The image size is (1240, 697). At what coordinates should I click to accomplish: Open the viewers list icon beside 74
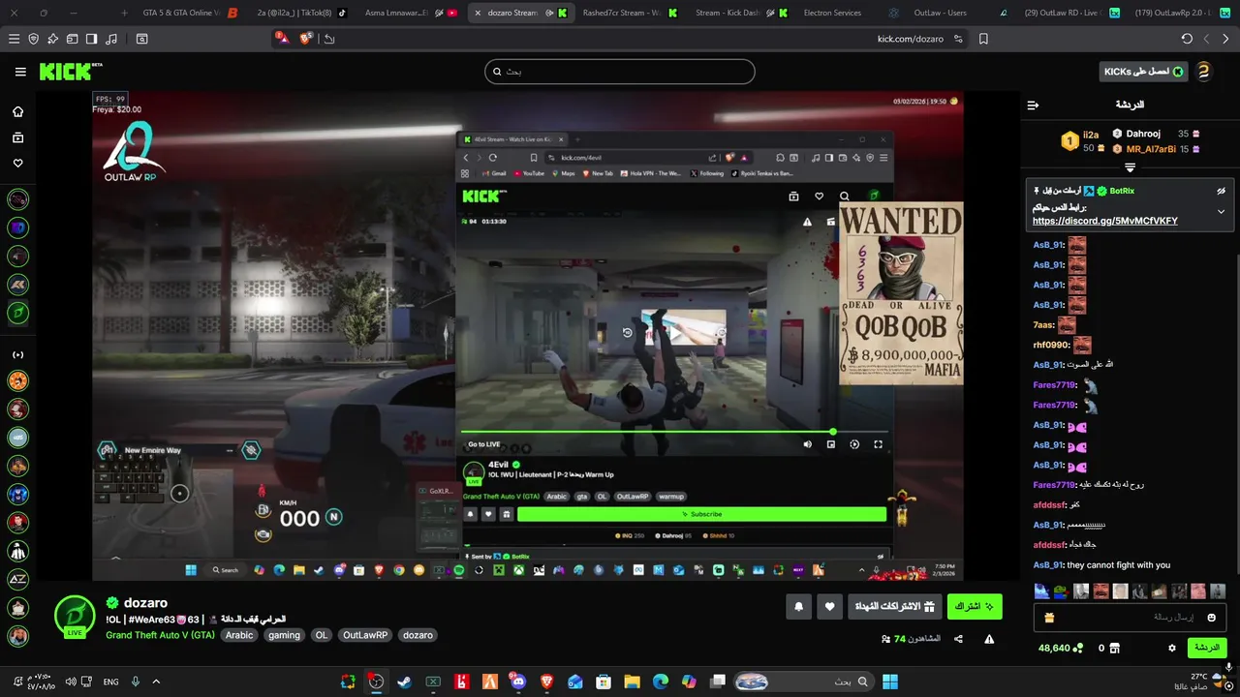(x=885, y=639)
